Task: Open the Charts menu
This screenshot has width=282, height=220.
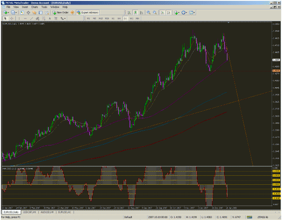Action: click(35, 7)
